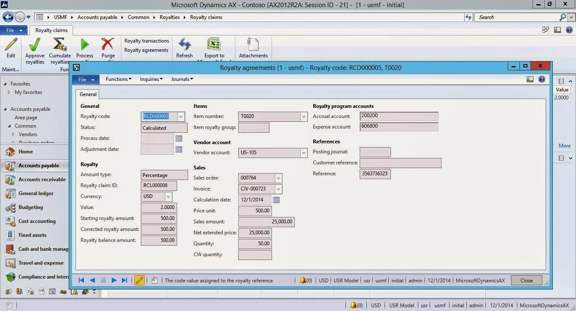
Task: Go to last record in dialog
Action: coord(124,280)
